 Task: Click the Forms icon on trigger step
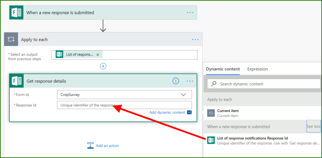click(x=16, y=13)
